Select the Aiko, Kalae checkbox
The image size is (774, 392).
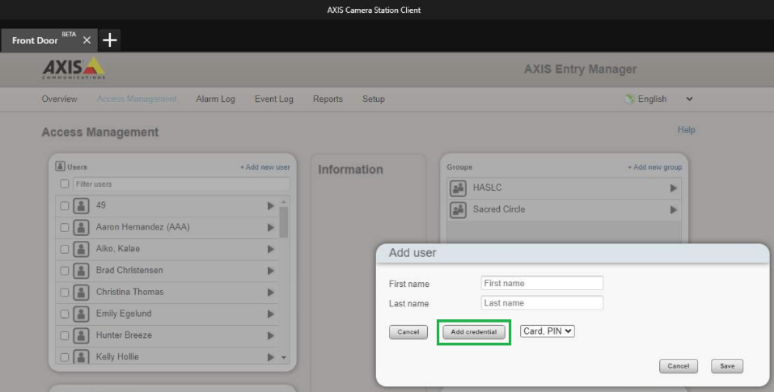click(x=64, y=249)
